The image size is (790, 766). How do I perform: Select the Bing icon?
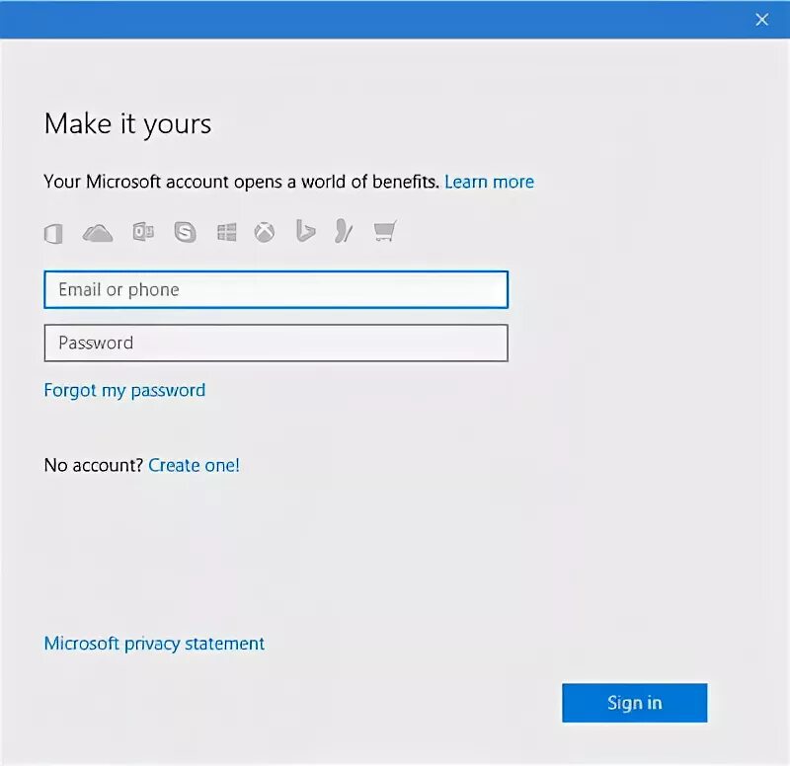click(x=303, y=232)
